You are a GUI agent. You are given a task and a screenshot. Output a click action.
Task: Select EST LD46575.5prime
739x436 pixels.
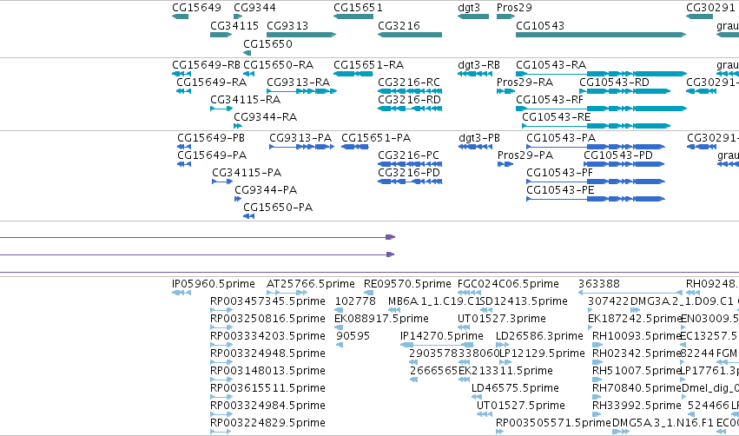[x=477, y=397]
